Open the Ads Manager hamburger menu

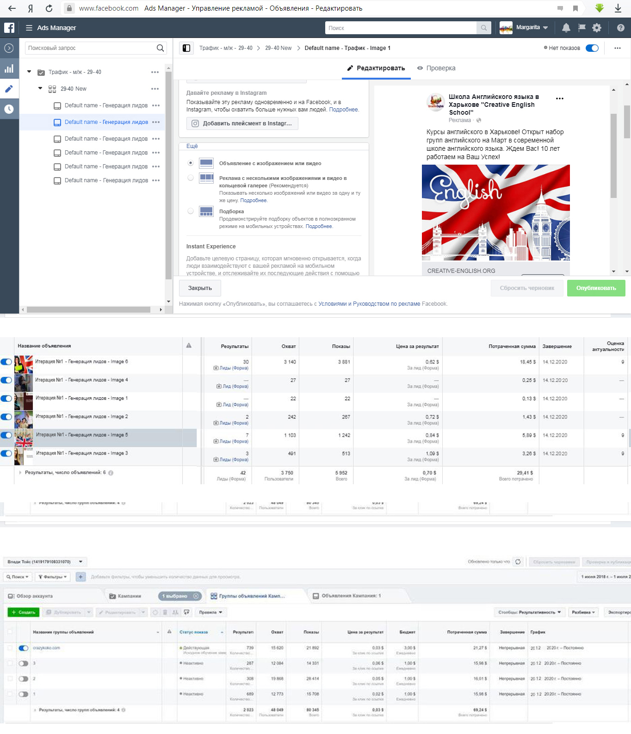pos(29,28)
